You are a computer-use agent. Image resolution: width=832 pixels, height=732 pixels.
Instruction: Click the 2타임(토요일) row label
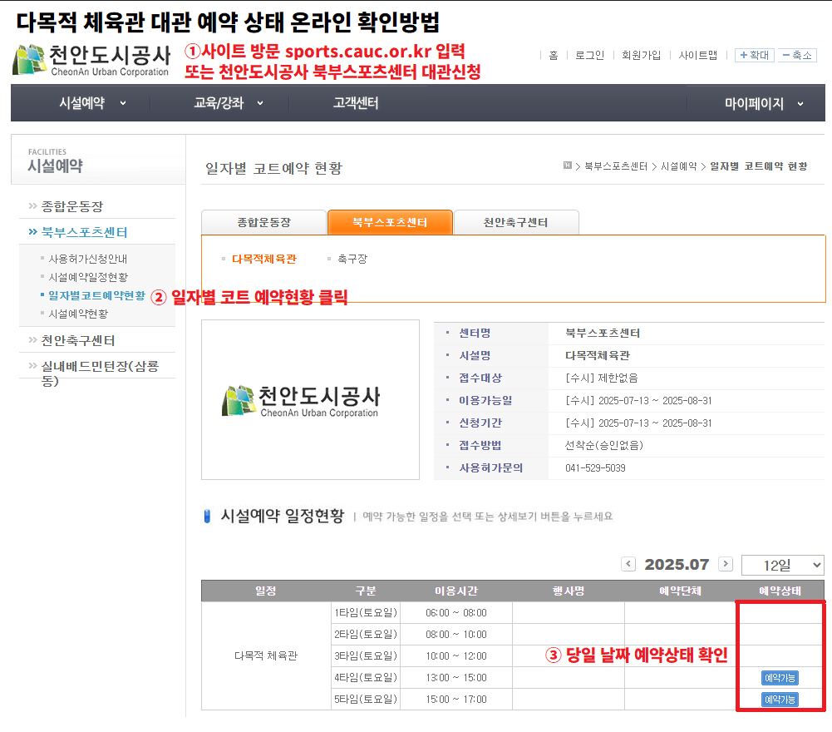point(366,634)
